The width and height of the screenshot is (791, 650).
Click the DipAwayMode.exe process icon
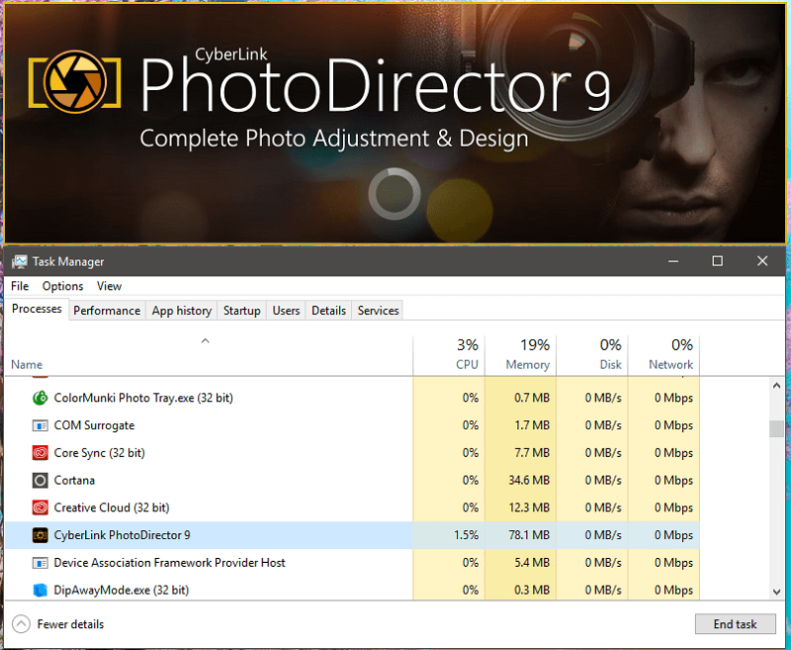point(40,590)
